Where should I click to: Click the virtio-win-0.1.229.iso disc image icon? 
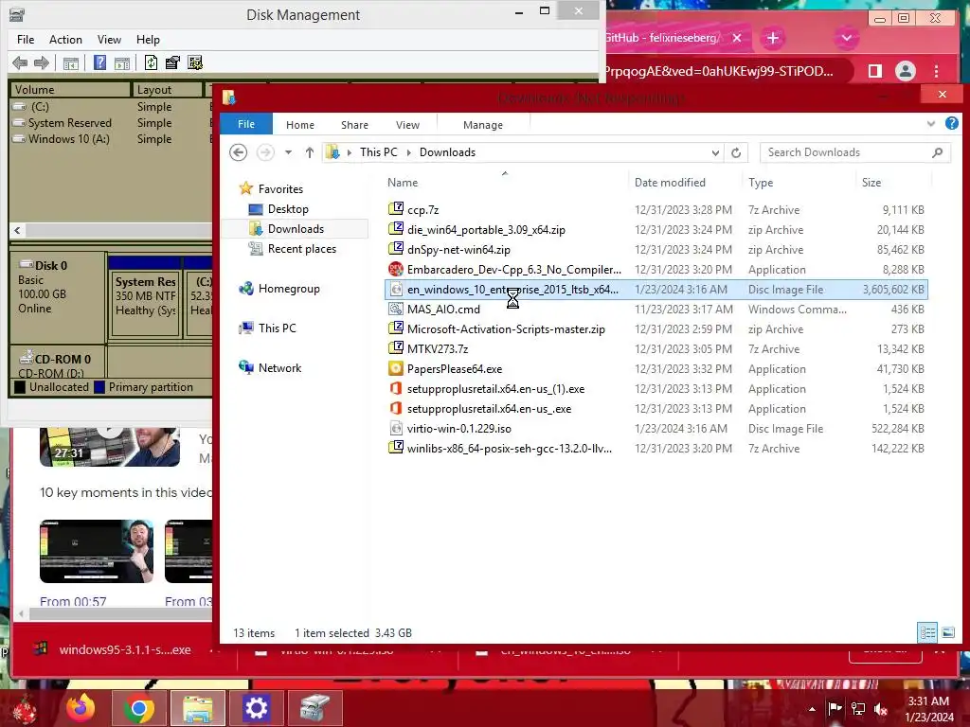tap(396, 429)
